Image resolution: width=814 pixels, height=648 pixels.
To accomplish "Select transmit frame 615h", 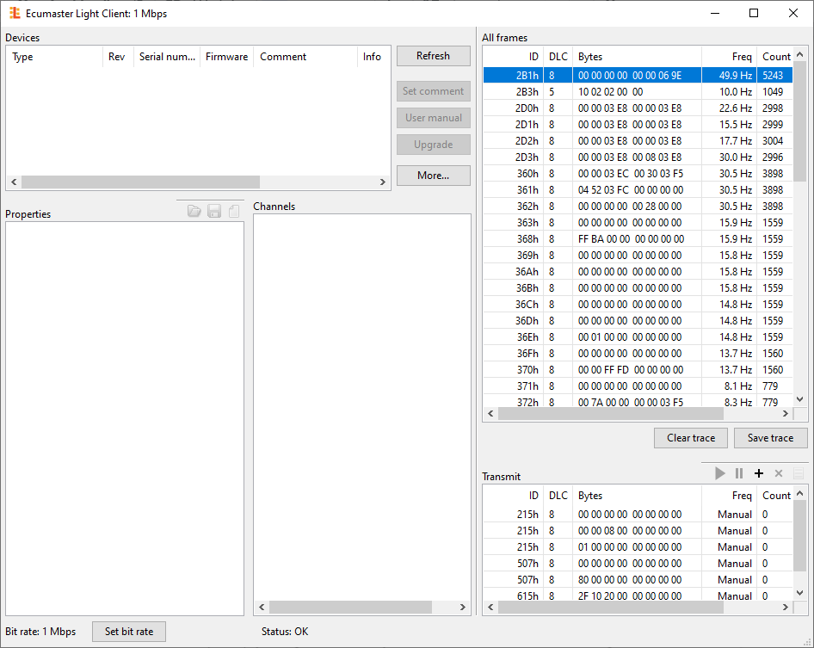I will [638, 595].
